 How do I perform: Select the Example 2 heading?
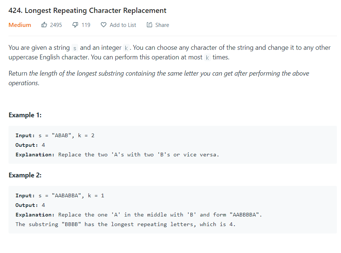pyautogui.click(x=25, y=175)
